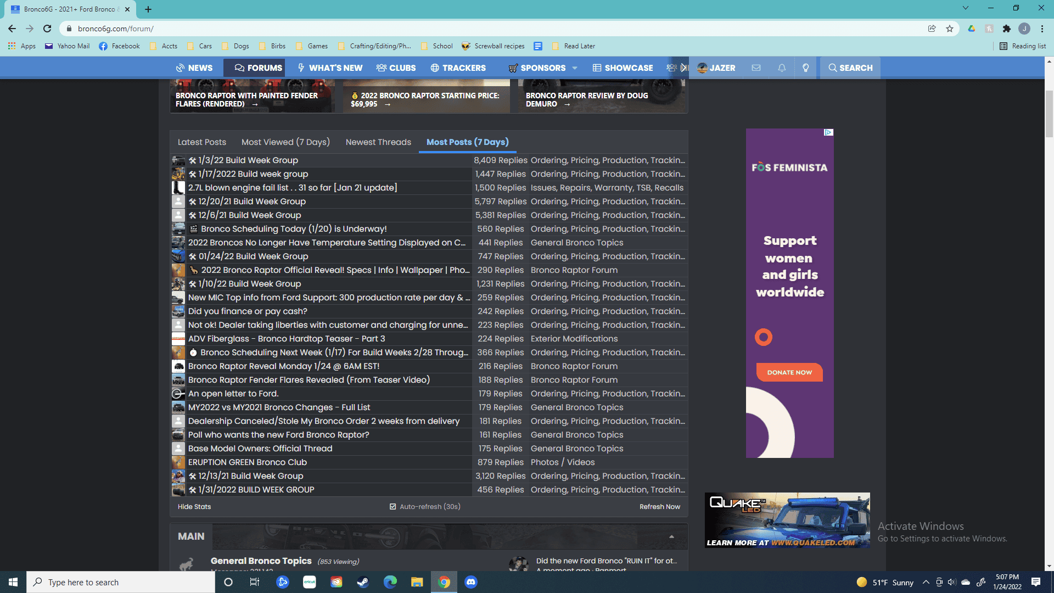Show hidden system tray icons

coord(926,582)
